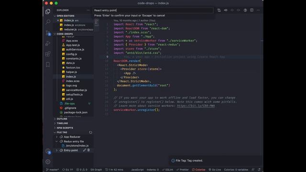Click the git commit icon in editor toolbar
The image size is (306, 172).
pyautogui.click(x=226, y=10)
